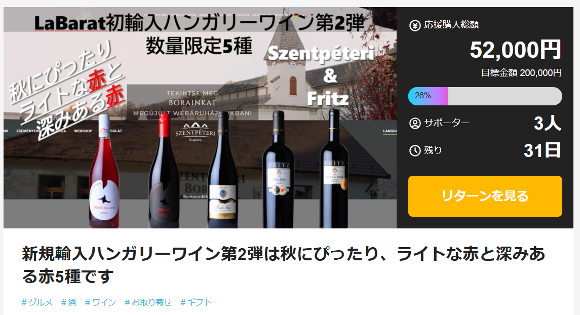Screen dimensions: 580x315
Task: Open the #お取り寄せ hashtag link
Action: 148,302
